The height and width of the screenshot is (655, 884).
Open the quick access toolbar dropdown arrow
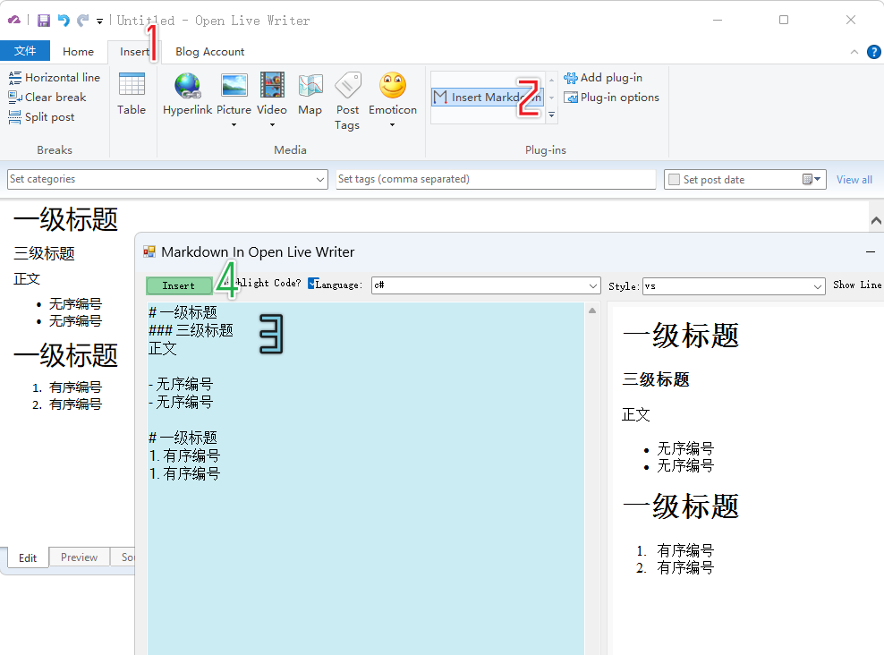pyautogui.click(x=99, y=21)
